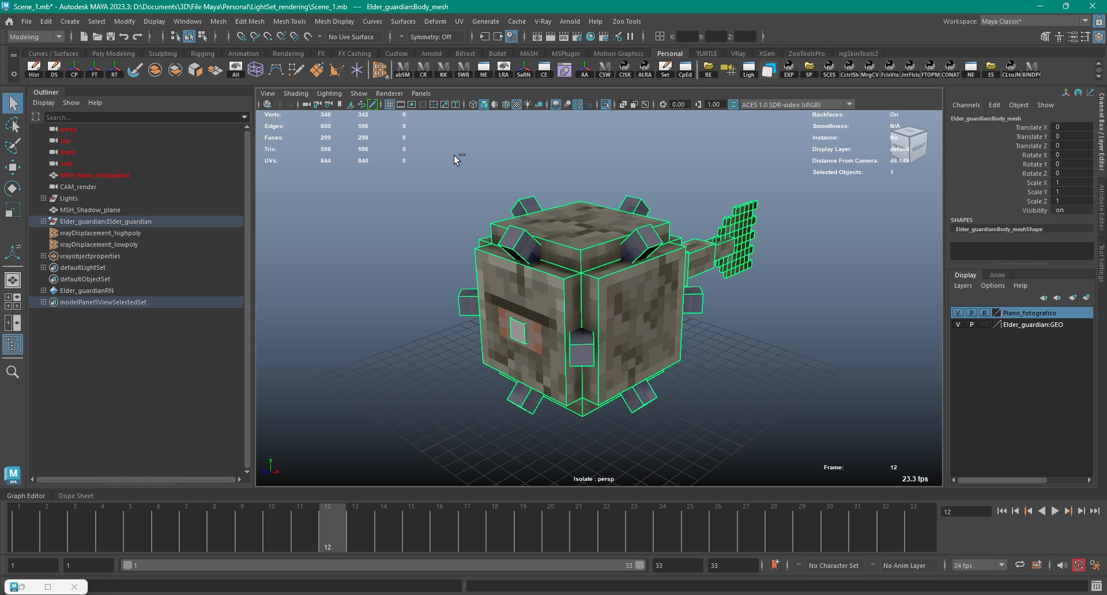Select the CAM_render item in Outliner
1107x595 pixels.
(78, 187)
